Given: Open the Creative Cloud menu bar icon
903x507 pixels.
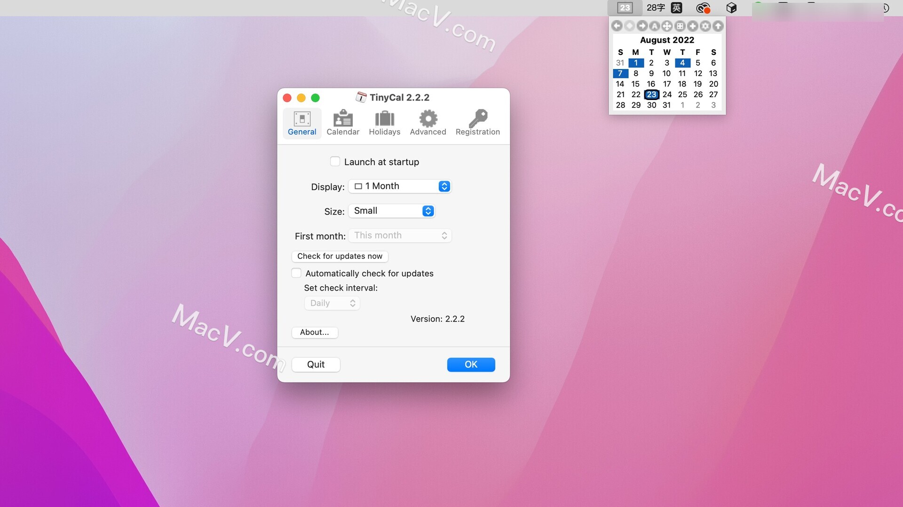Looking at the screenshot, I should (703, 8).
